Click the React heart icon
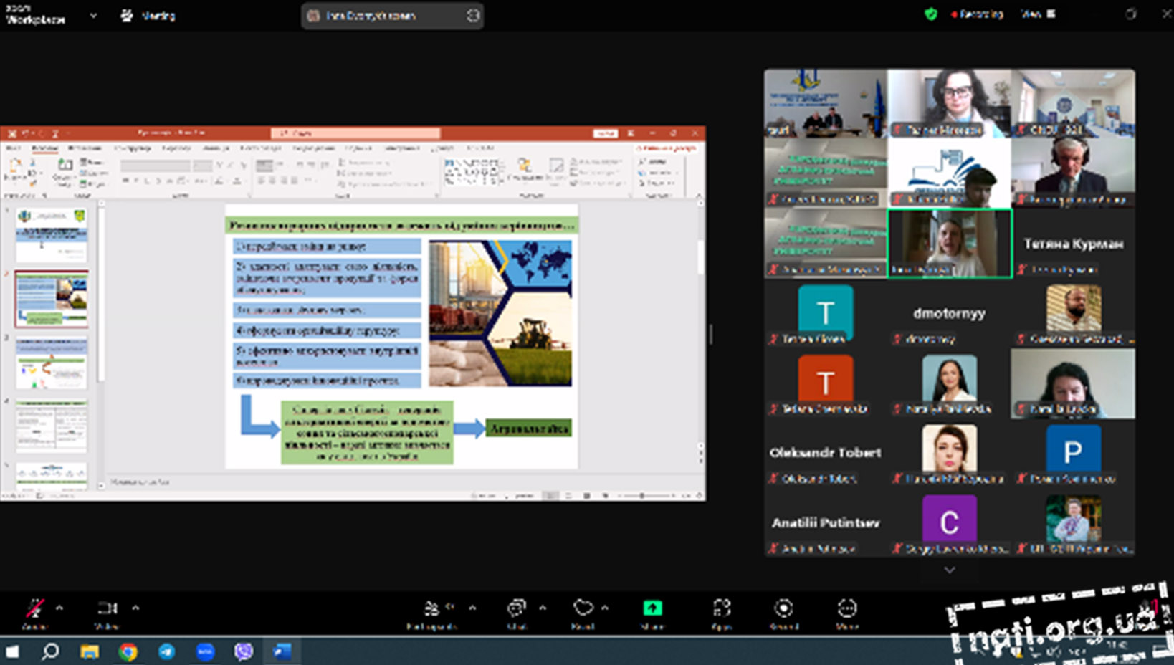 coord(583,608)
